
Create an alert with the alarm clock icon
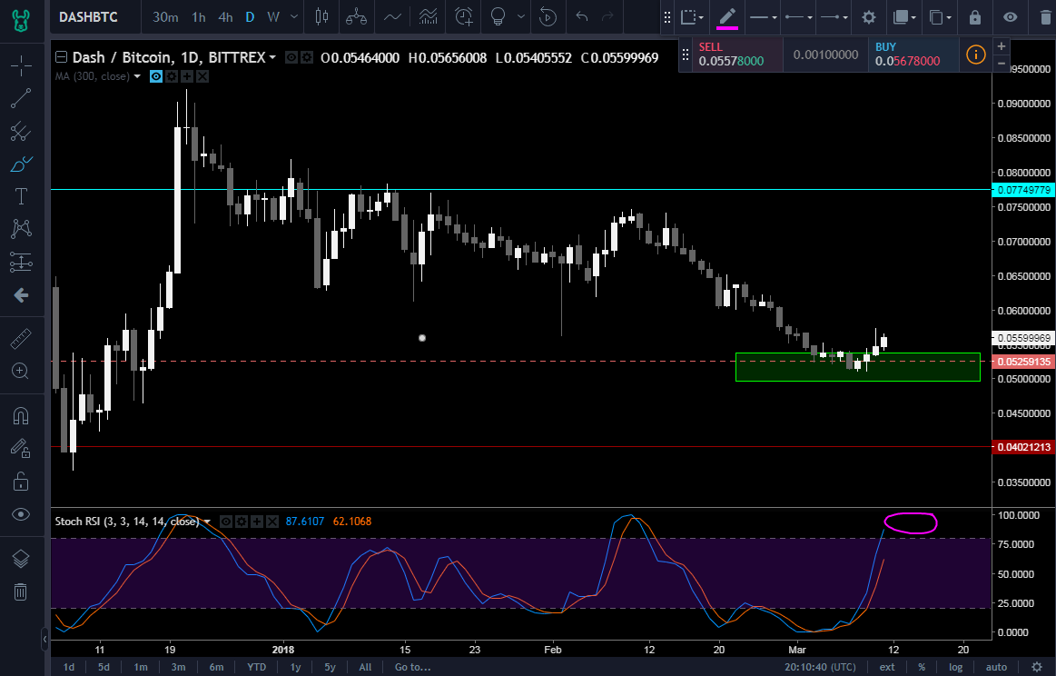click(463, 17)
